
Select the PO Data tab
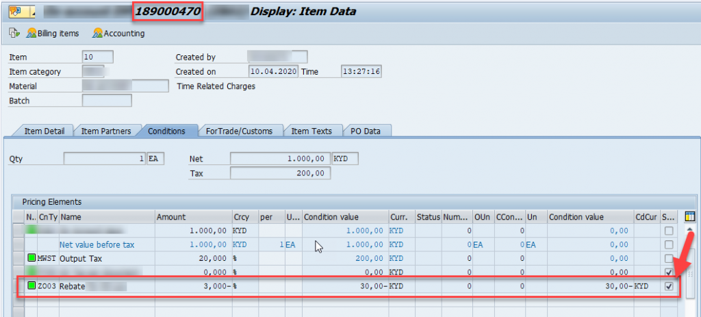pos(366,131)
